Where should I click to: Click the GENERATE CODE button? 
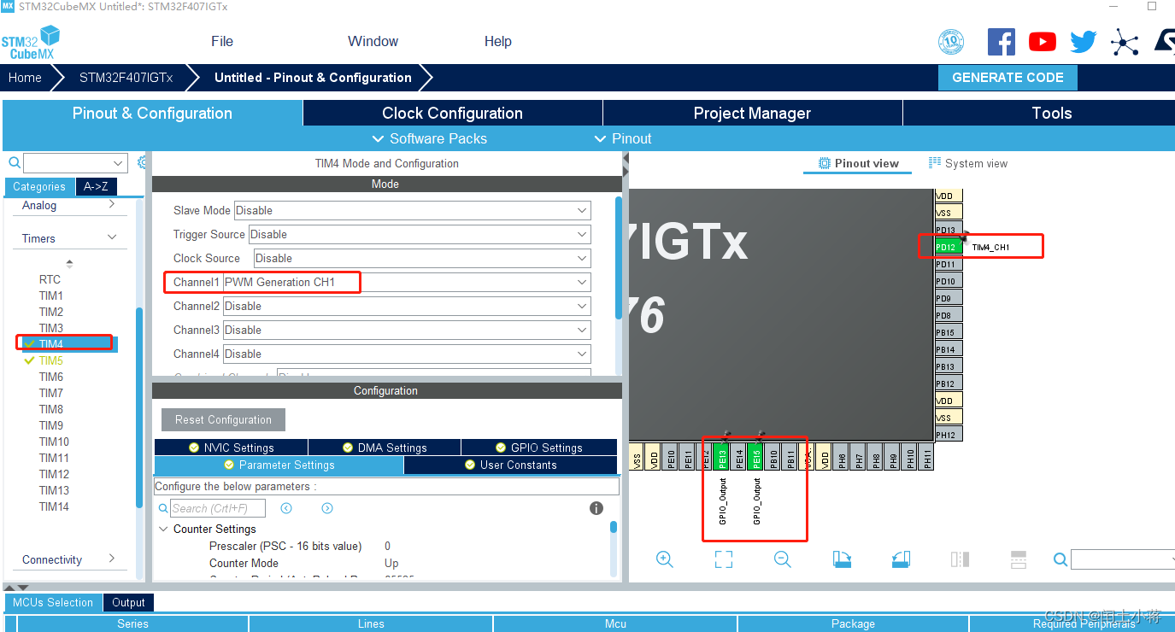[1008, 77]
